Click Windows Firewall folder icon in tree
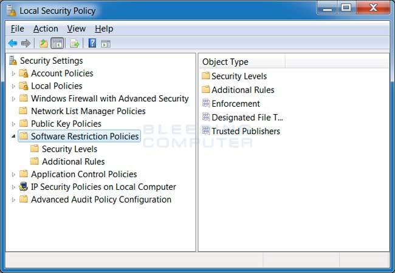This screenshot has height=273, width=395. 24,98
